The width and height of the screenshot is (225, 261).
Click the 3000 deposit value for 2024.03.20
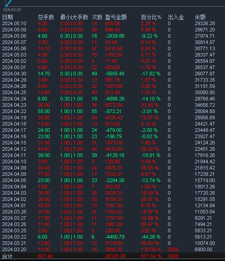[173, 249]
